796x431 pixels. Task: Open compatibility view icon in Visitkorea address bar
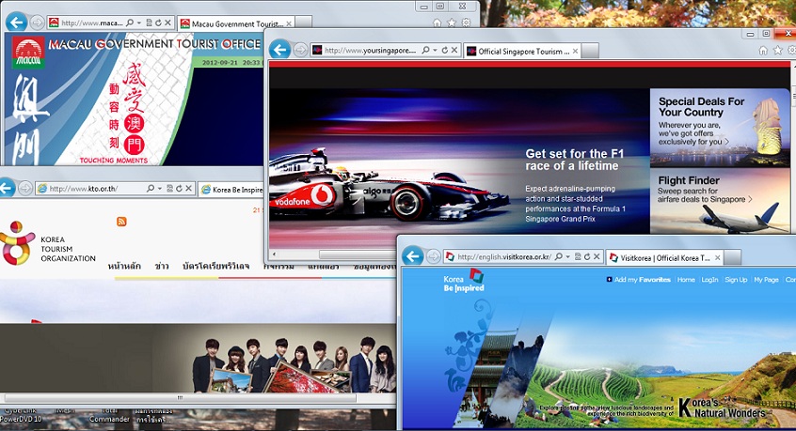point(577,256)
